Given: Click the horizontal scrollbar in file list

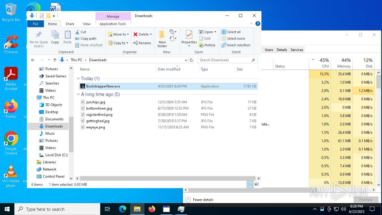Looking at the screenshot, I should click(168, 178).
